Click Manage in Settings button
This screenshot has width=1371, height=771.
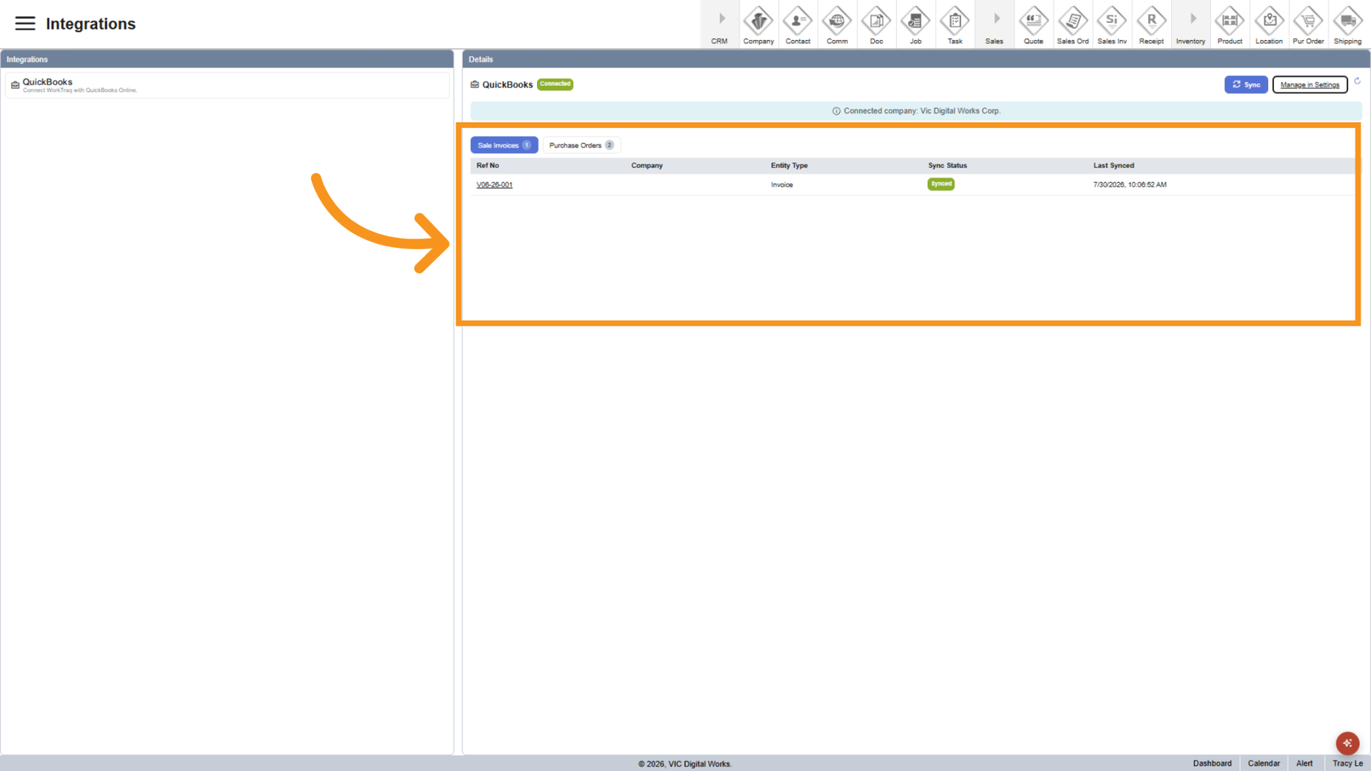coord(1310,85)
